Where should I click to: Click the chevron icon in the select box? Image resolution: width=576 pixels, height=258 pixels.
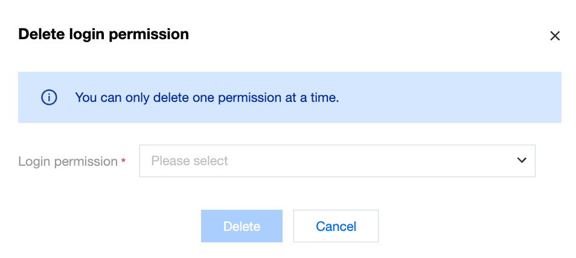click(x=522, y=160)
